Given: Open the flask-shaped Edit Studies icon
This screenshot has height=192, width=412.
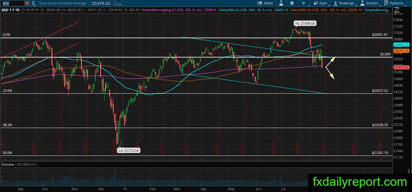Looking at the screenshot, I should [281, 3].
